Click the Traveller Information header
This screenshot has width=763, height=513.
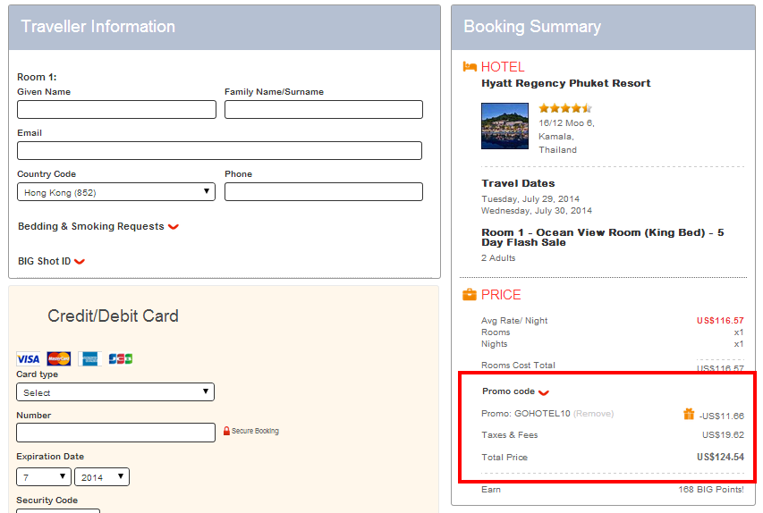pyautogui.click(x=97, y=26)
